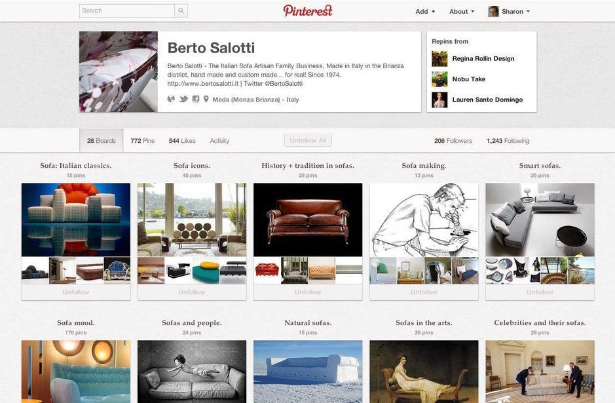The image size is (615, 403).
Task: Open the brown leather sofa cover image
Action: [308, 220]
